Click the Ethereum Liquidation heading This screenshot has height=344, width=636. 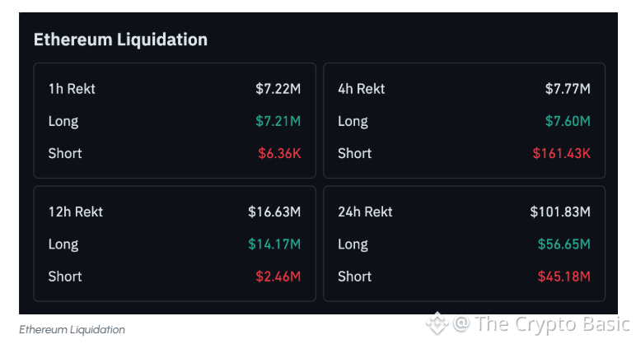pos(120,39)
